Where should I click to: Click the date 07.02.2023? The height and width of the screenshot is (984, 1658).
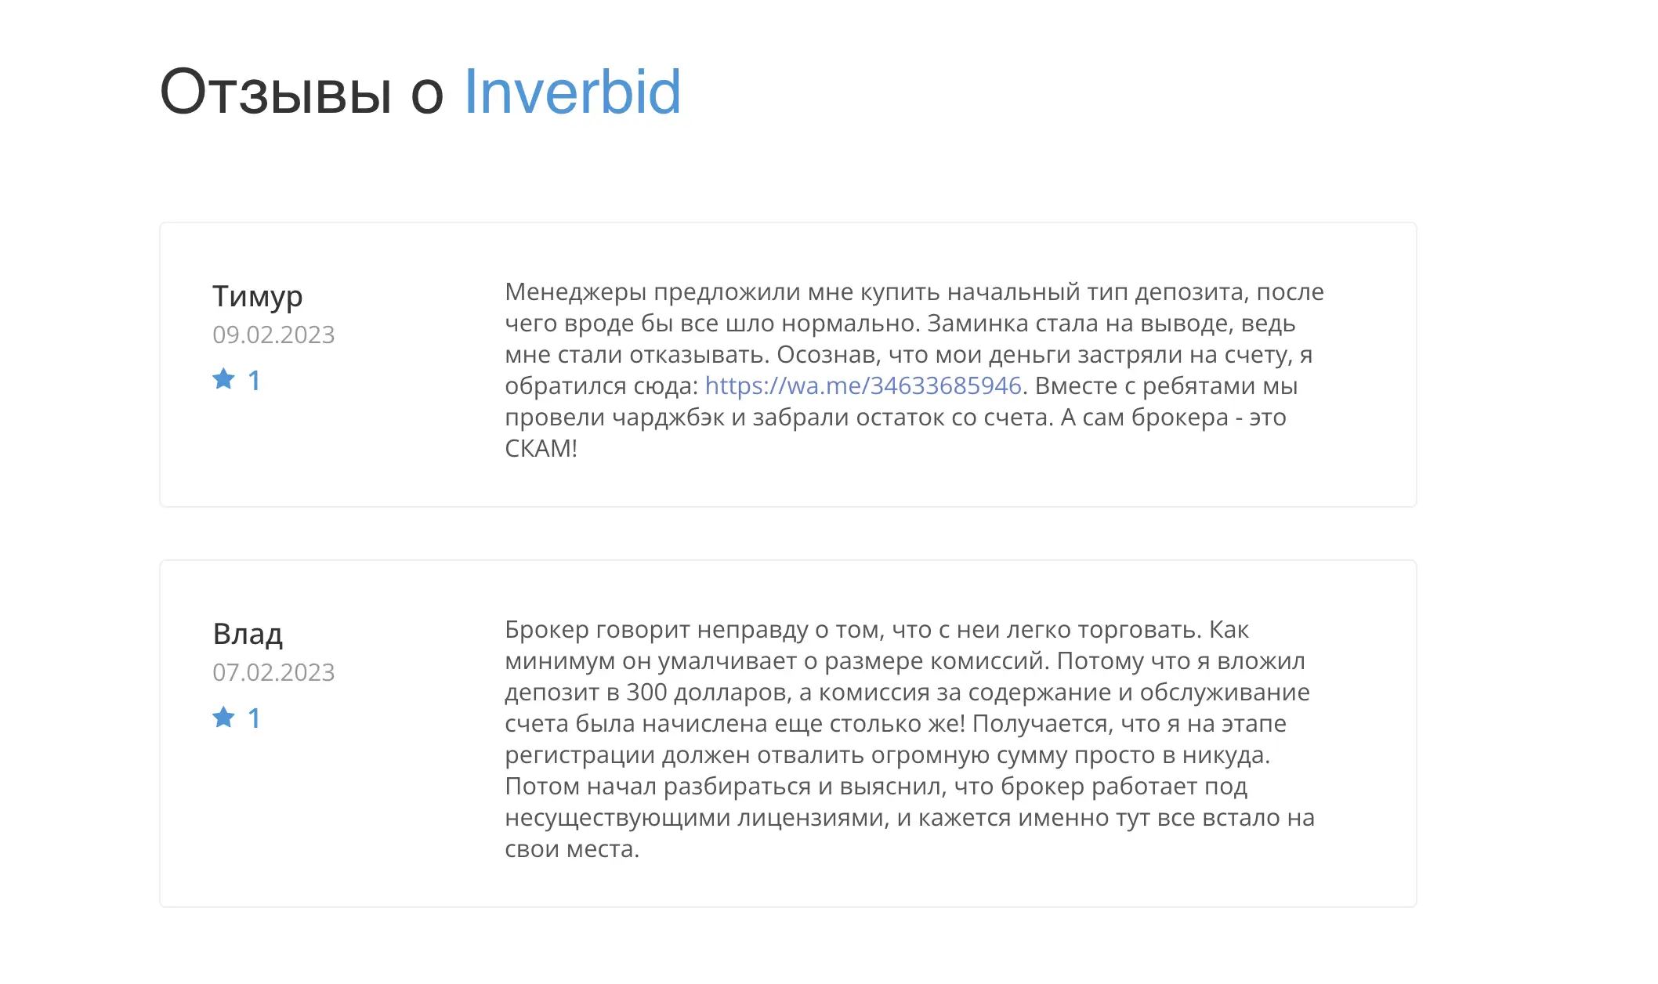[x=273, y=672]
